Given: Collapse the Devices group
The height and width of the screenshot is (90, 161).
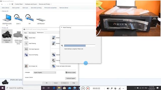Looking at the screenshot, I should point(1,11).
